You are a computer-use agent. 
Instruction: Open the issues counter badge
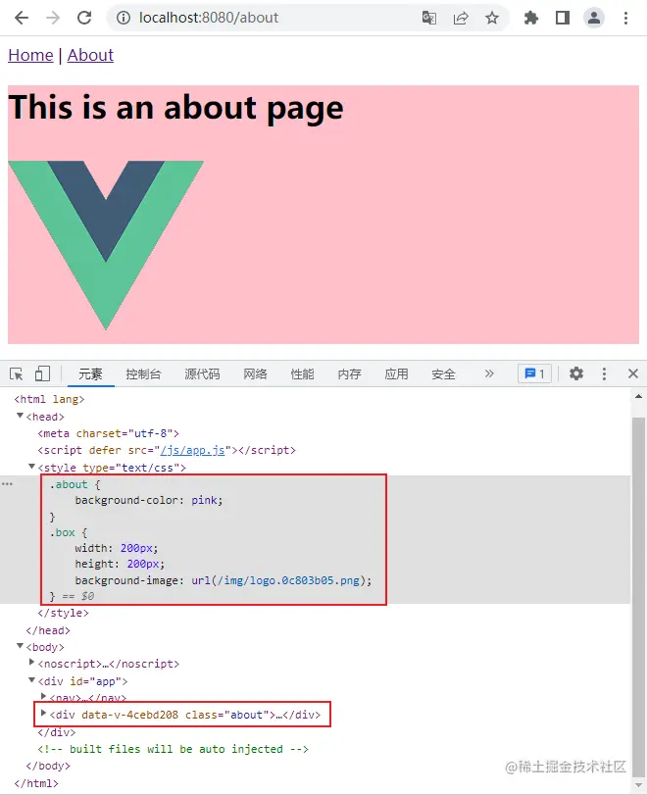coord(534,374)
